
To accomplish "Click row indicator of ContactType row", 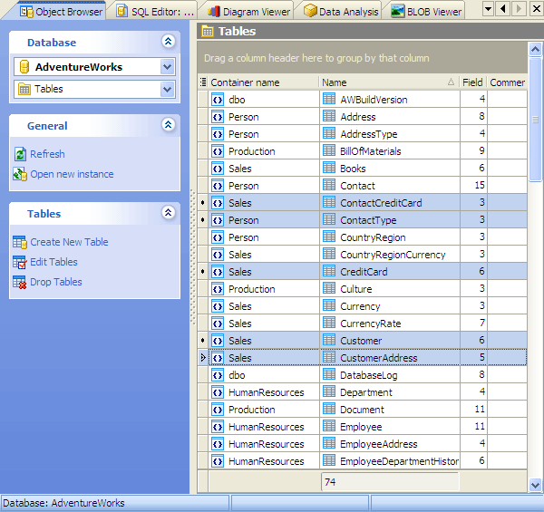I will [x=203, y=220].
